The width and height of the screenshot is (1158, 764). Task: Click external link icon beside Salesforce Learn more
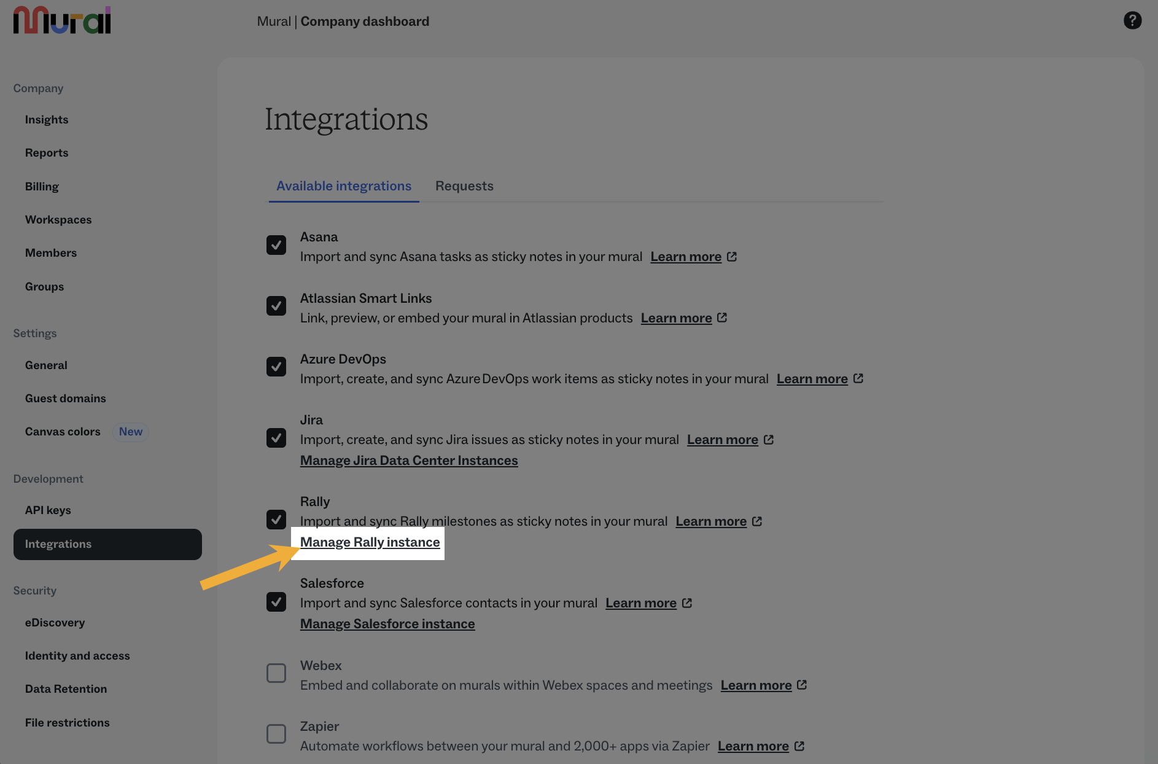tap(687, 603)
